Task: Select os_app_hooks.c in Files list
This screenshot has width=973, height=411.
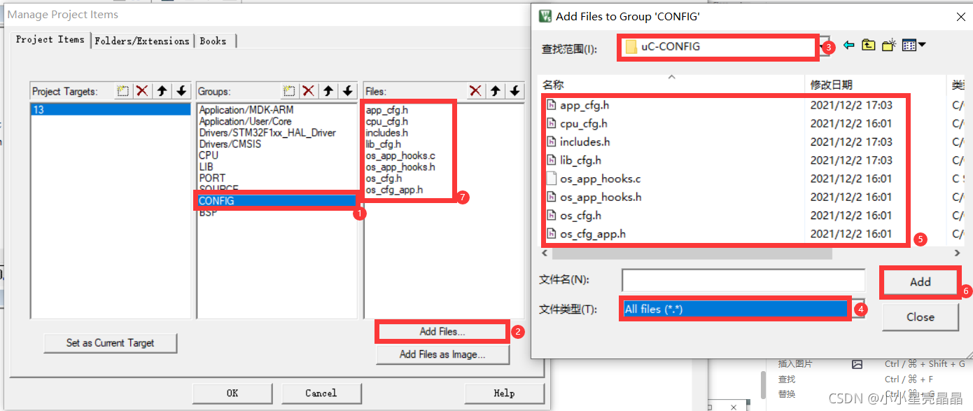Action: (400, 155)
